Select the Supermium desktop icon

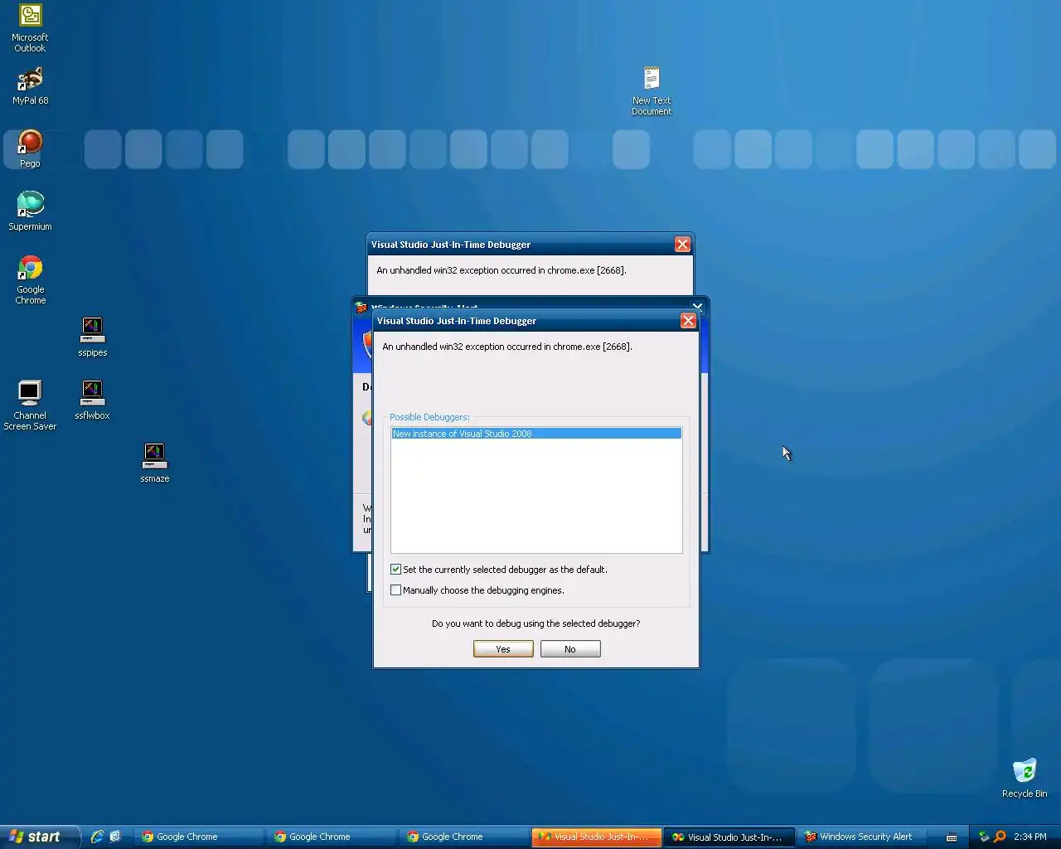tap(30, 211)
